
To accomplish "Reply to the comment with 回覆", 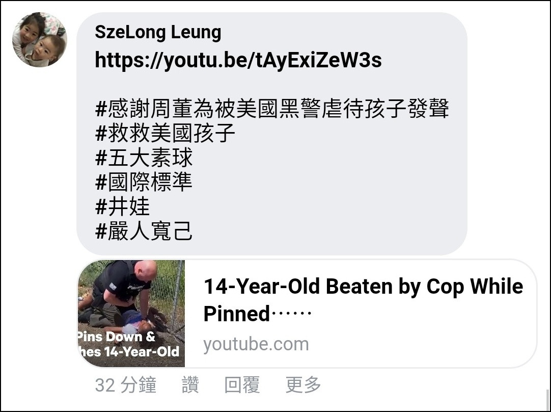I will coord(242,385).
